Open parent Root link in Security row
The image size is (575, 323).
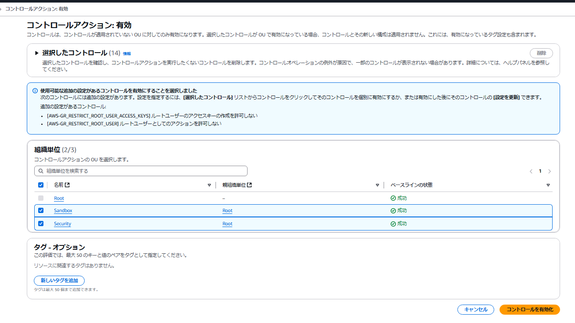pos(227,224)
